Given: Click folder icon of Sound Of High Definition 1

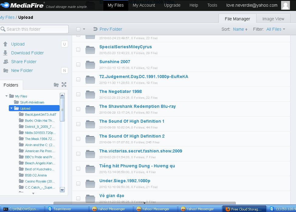Looking at the screenshot, I should click(90, 124).
